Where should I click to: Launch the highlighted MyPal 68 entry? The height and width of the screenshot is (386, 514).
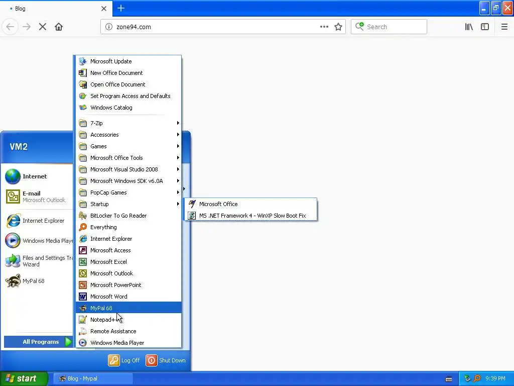click(128, 308)
